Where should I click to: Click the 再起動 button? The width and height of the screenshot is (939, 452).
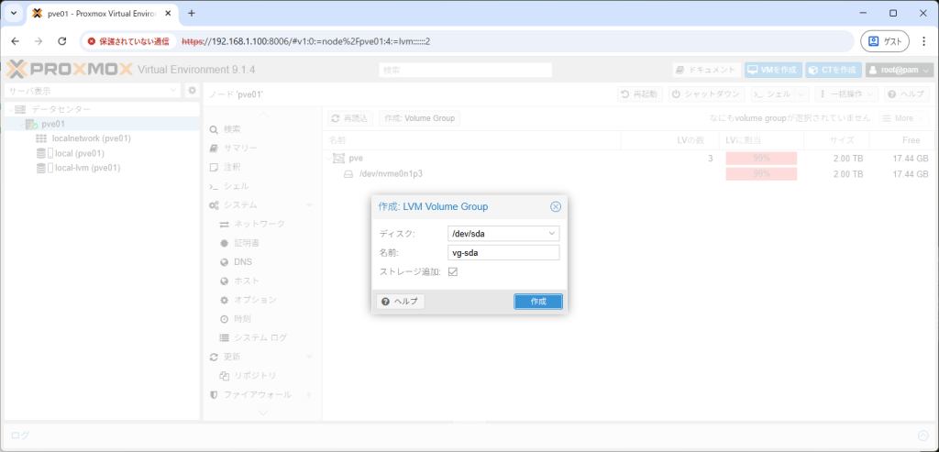(639, 94)
